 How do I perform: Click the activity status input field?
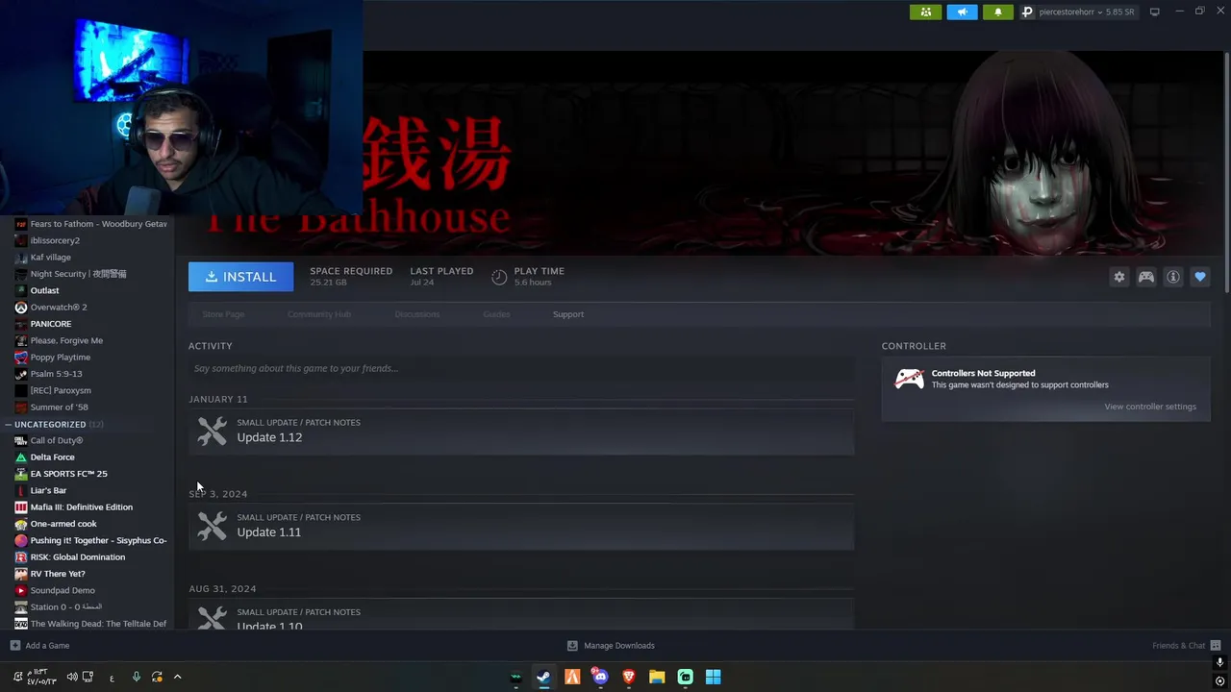(520, 368)
